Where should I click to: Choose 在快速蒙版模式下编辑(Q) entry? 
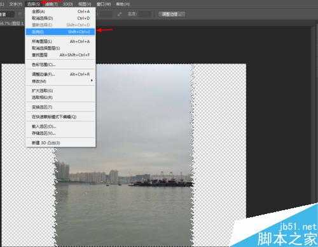[x=60, y=117]
